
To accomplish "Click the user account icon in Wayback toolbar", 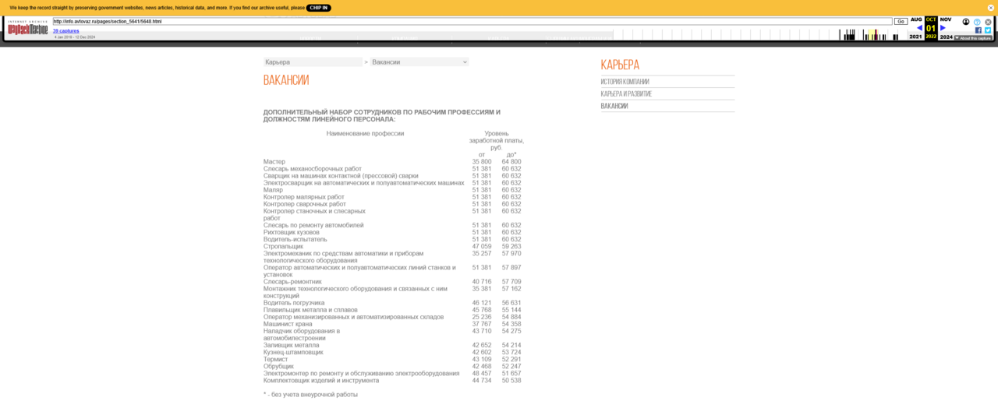I will click(x=966, y=22).
